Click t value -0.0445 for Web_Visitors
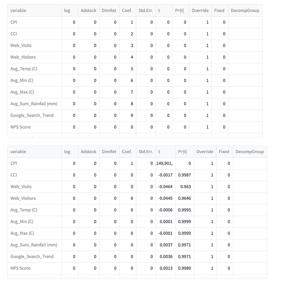Screen dimensions: 284x285 (x=165, y=198)
